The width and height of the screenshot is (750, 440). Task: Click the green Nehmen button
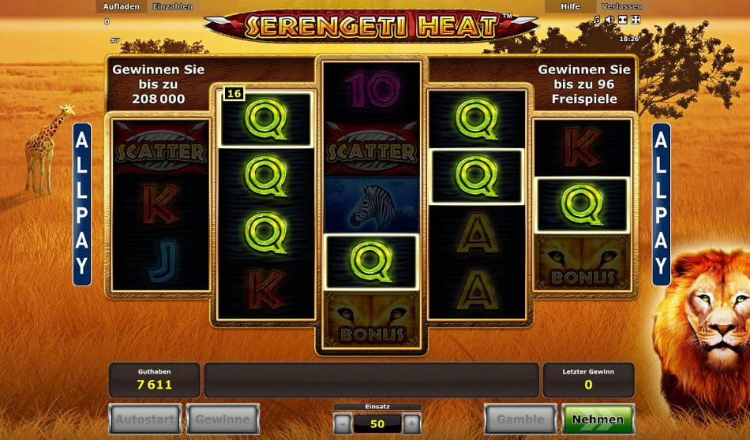tap(598, 419)
